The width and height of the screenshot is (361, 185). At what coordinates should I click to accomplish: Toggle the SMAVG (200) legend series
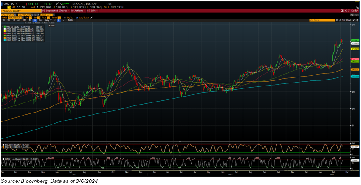17,38
